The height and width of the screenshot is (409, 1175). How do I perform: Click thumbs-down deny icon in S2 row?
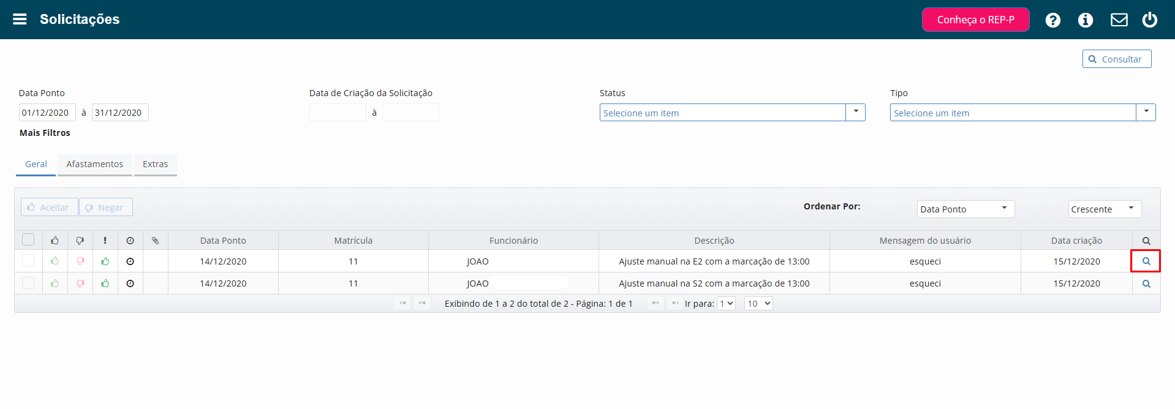pos(80,283)
